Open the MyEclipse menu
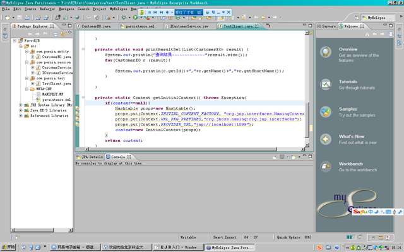The image size is (404, 252). [118, 9]
